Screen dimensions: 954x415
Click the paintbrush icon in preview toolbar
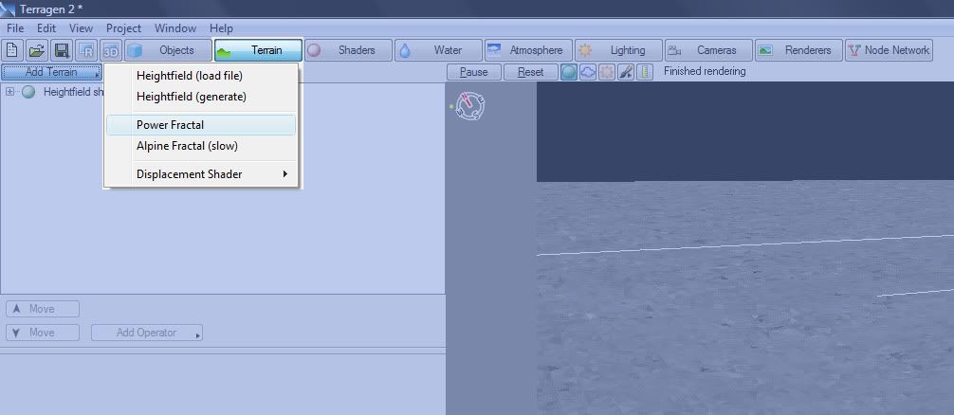point(626,72)
